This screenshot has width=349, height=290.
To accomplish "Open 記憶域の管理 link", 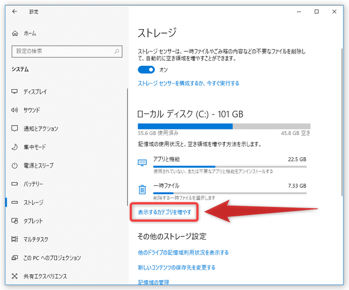I will (153, 282).
